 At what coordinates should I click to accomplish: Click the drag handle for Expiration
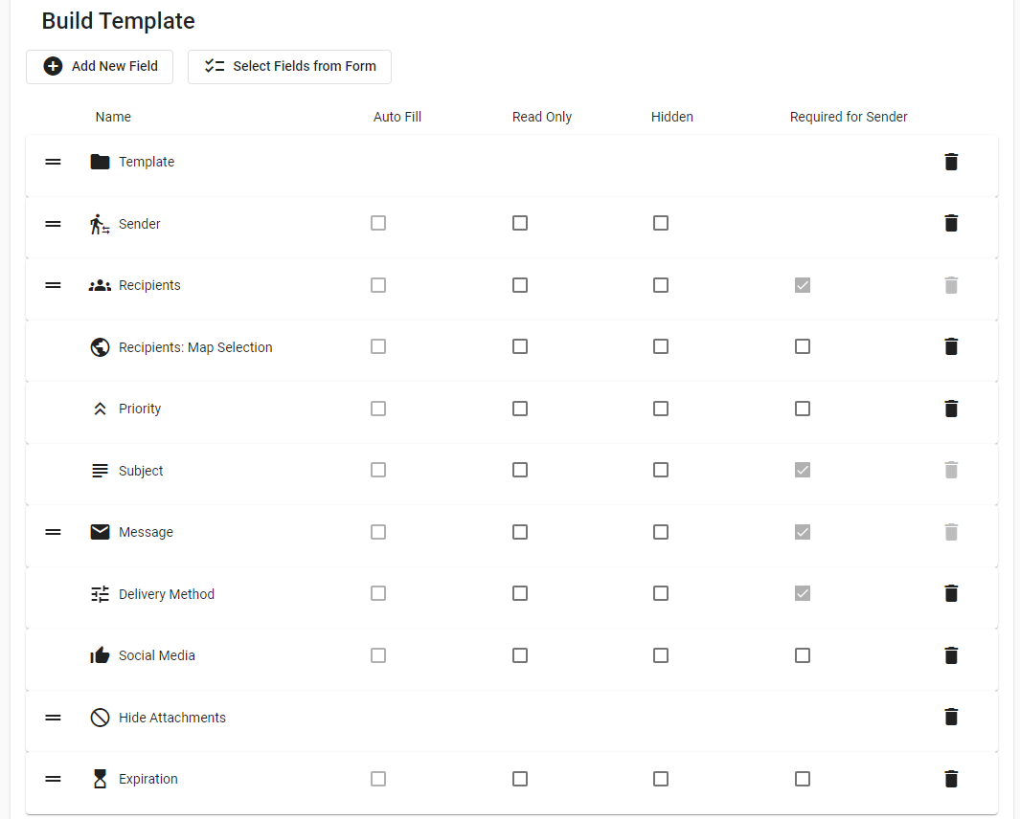pos(53,779)
